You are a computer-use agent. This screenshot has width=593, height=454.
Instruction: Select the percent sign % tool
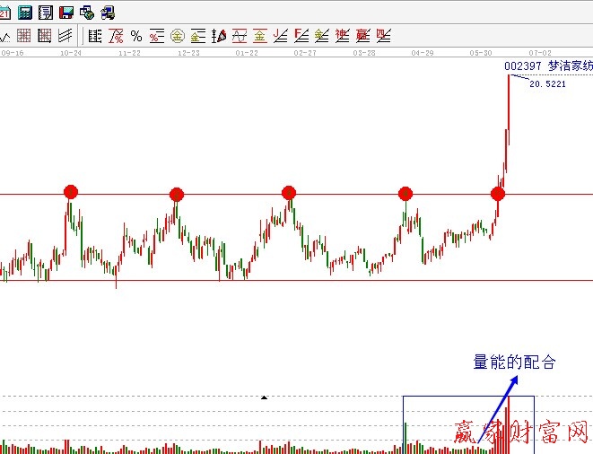tap(136, 36)
